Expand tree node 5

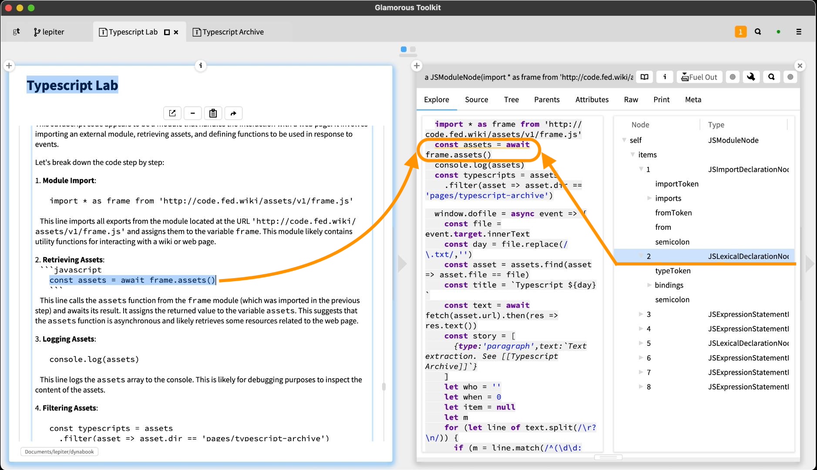coord(641,343)
